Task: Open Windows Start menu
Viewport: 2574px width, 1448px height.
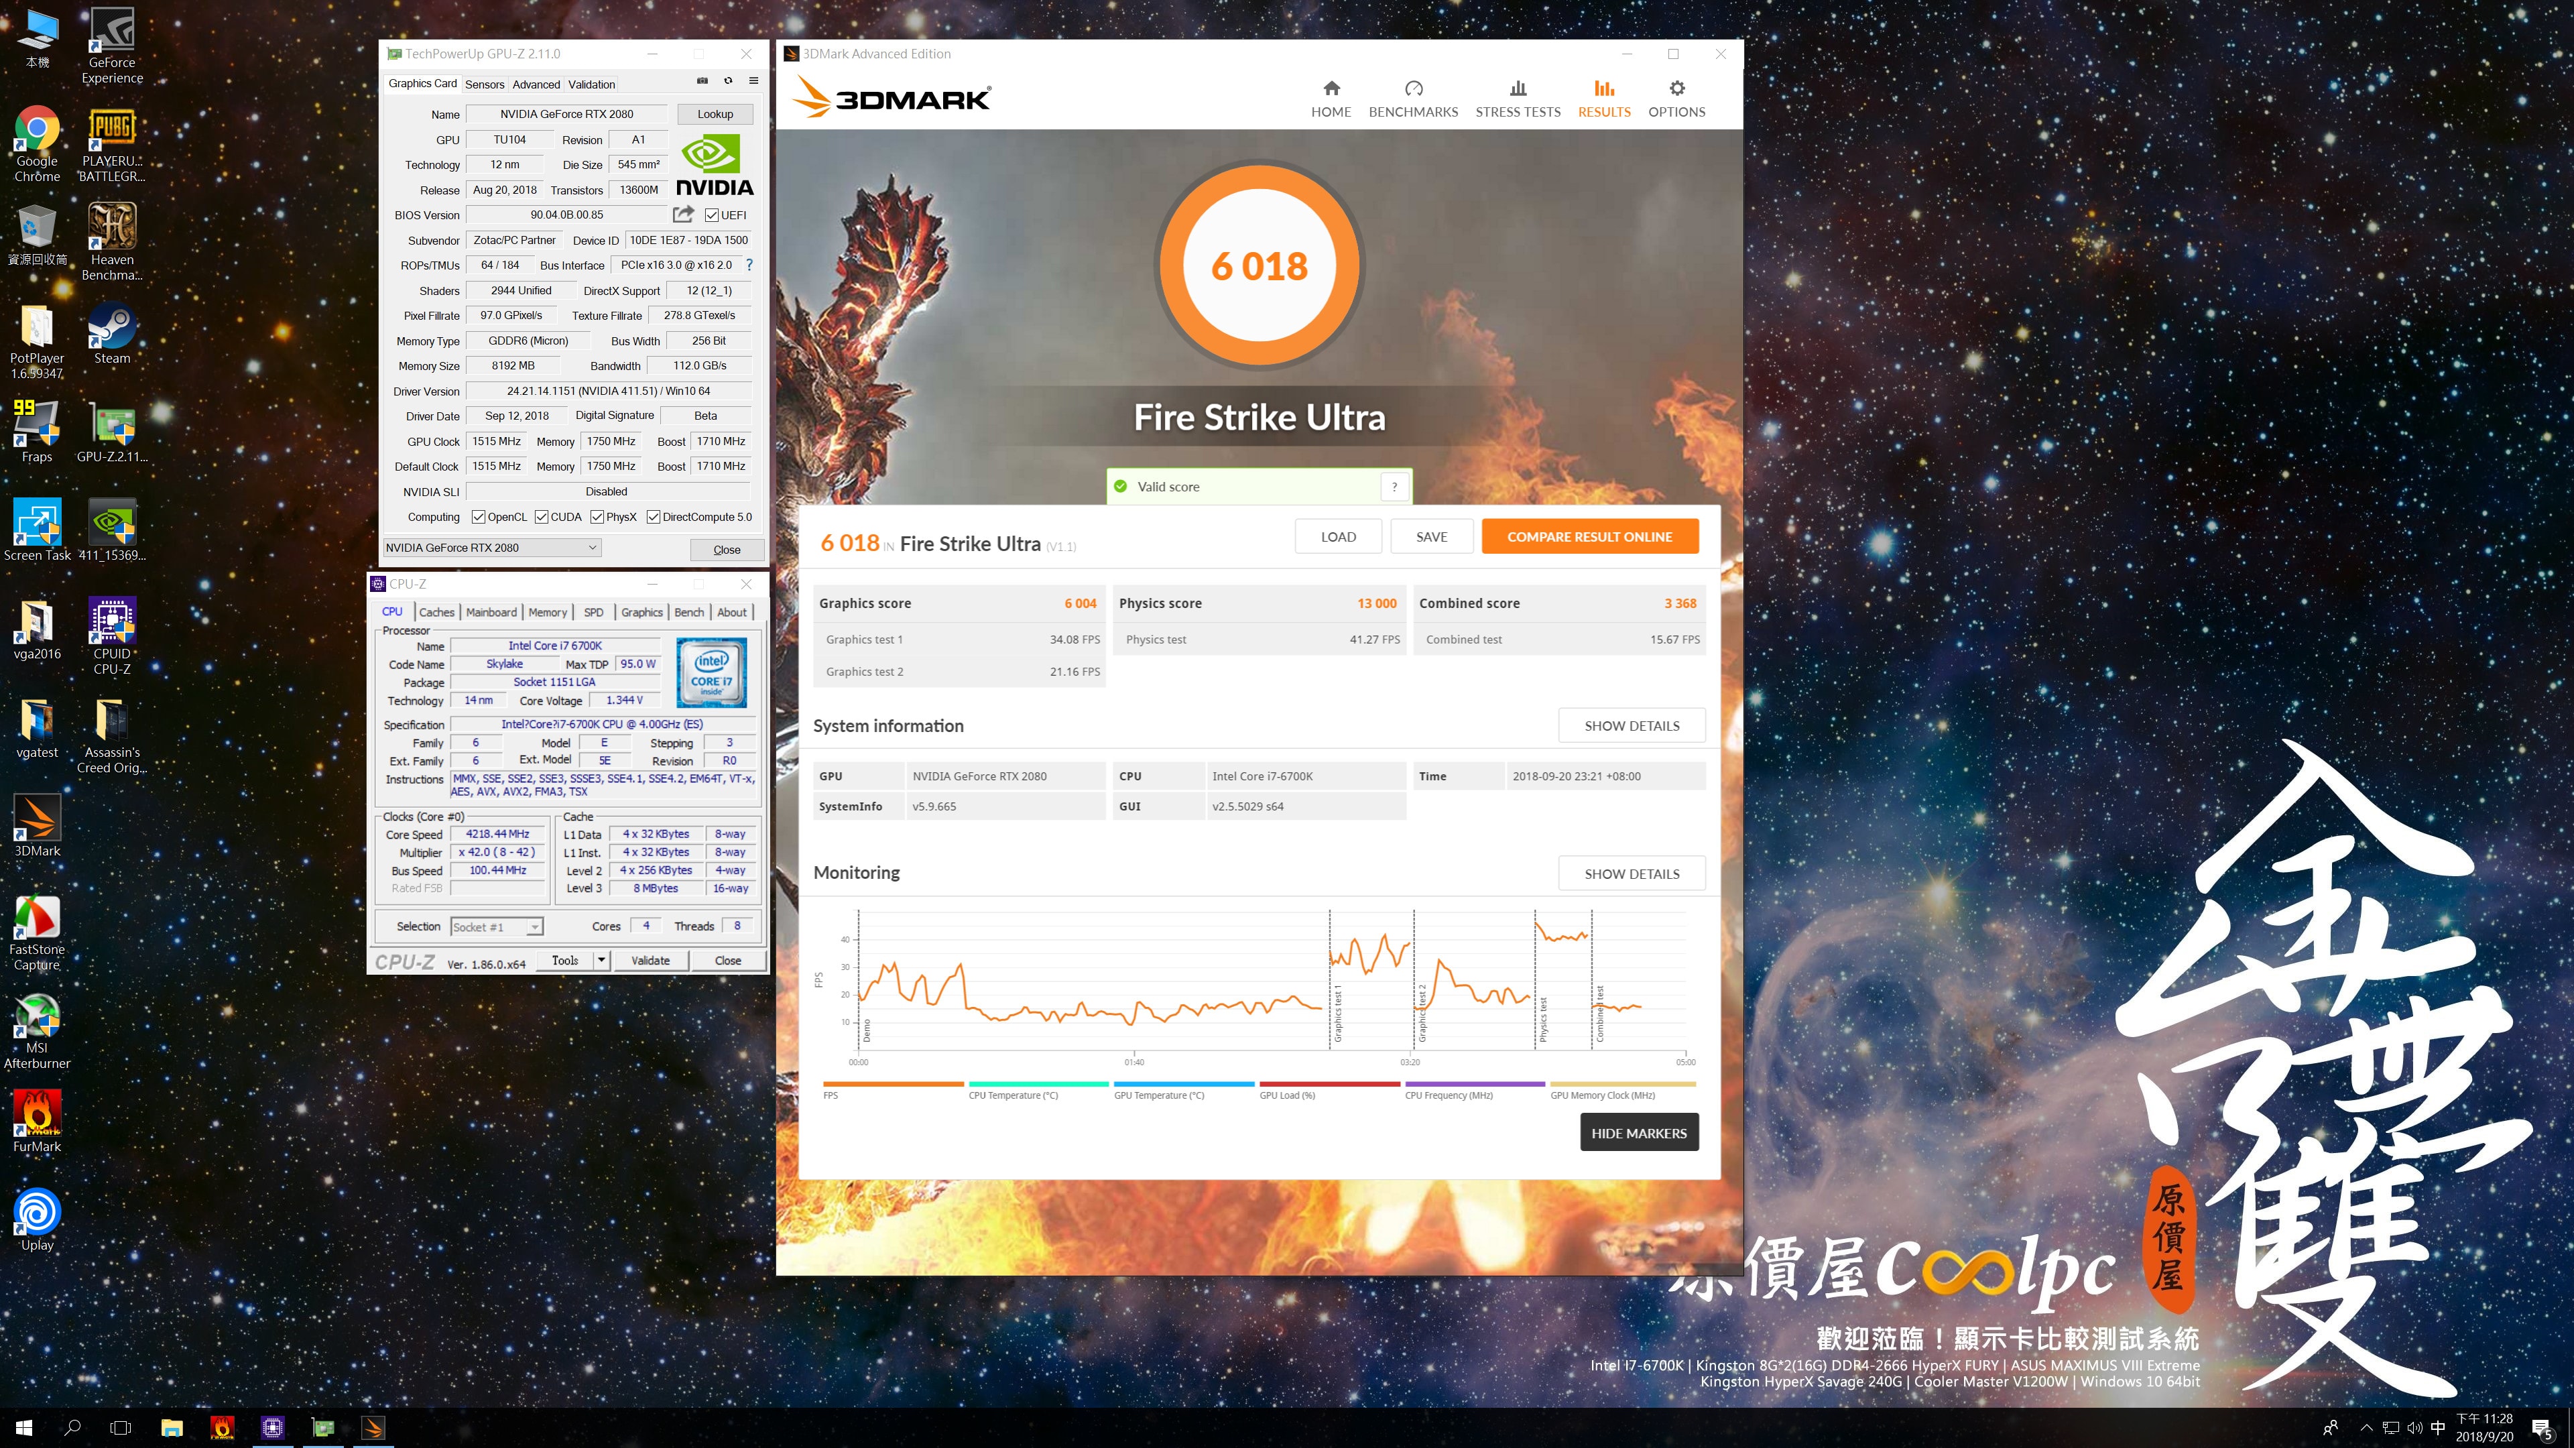Action: [24, 1428]
